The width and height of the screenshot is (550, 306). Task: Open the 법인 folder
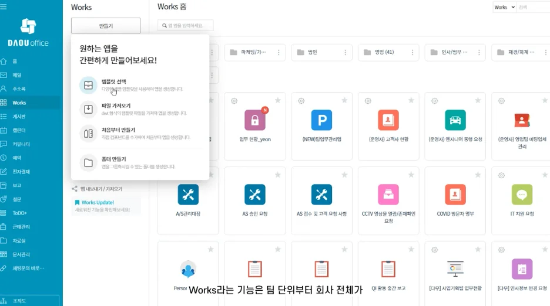321,52
